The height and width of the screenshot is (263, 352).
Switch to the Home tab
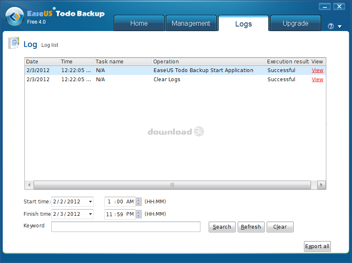[139, 23]
